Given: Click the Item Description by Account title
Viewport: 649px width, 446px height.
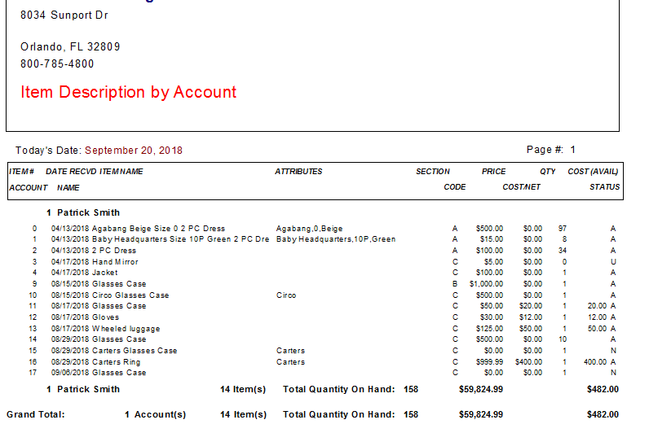Looking at the screenshot, I should (x=128, y=92).
